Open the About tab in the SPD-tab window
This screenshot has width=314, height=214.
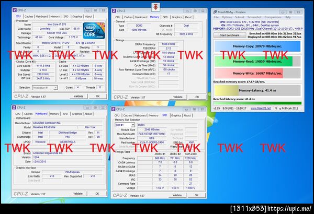coord(187,115)
